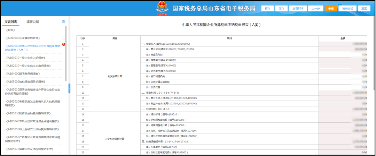This screenshot has width=376, height=156.
Task: Click the amount field for 所得减免 row 20
Action: pos(343,147)
